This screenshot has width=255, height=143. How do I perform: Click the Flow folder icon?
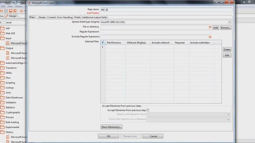2,78
